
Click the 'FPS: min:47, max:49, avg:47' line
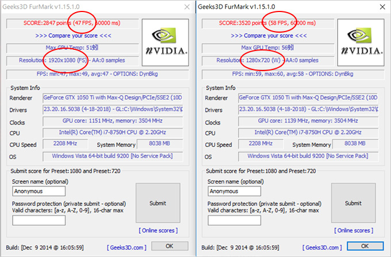(x=98, y=74)
